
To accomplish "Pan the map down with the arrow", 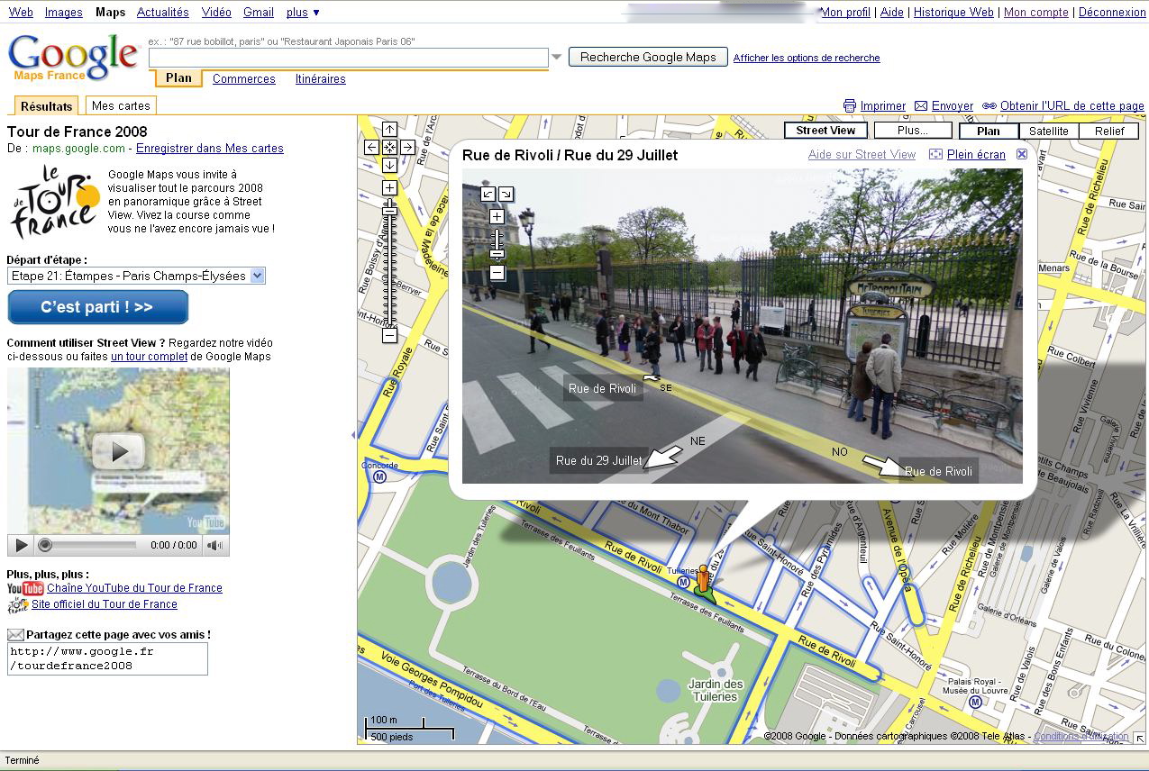I will (x=389, y=165).
